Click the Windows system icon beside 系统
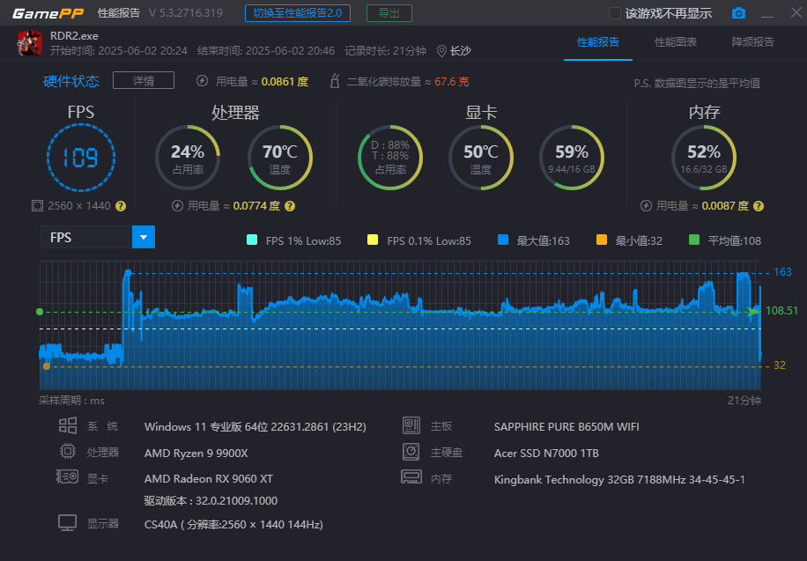 pos(68,425)
